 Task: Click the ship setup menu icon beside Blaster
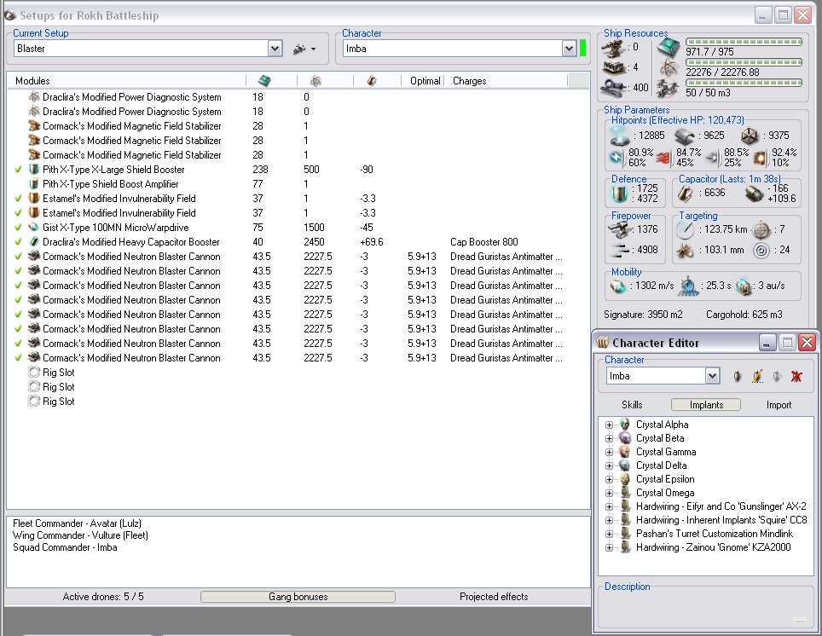304,49
